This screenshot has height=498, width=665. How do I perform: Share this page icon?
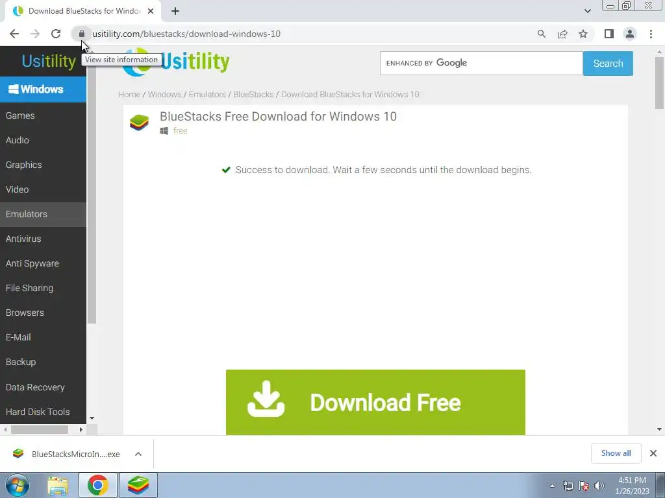pyautogui.click(x=562, y=34)
